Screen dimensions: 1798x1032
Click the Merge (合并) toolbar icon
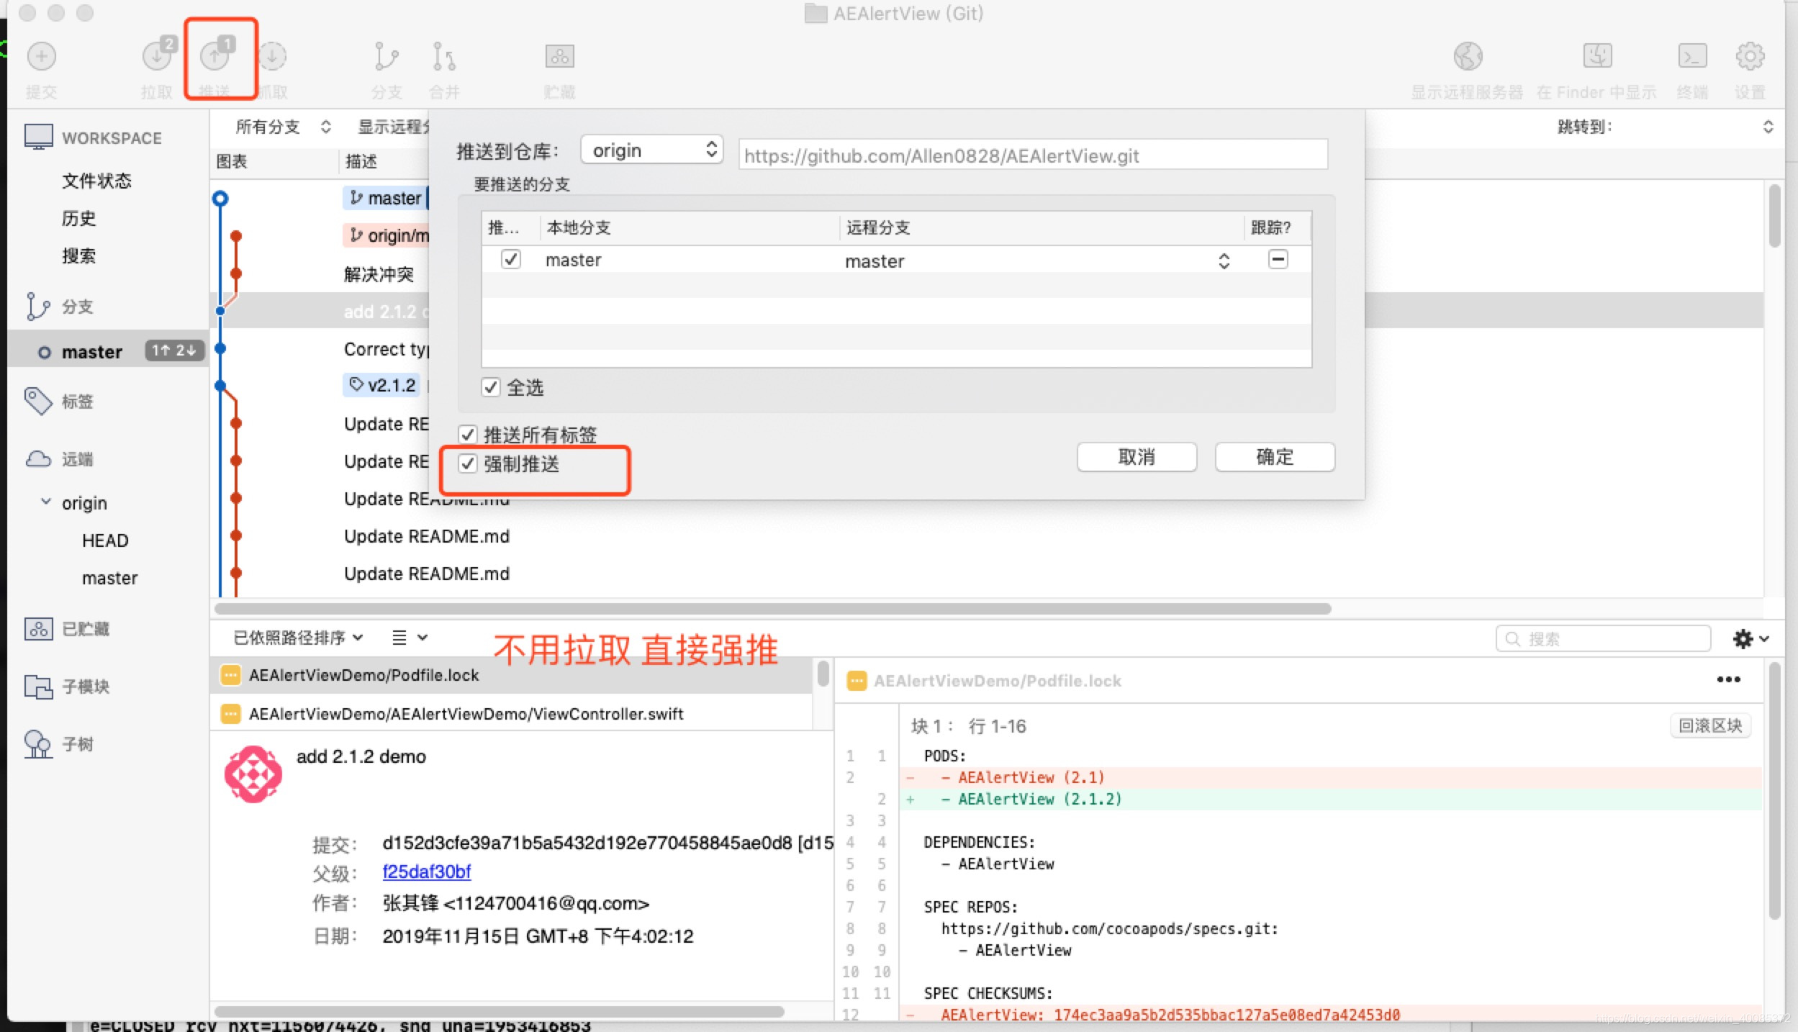[443, 57]
